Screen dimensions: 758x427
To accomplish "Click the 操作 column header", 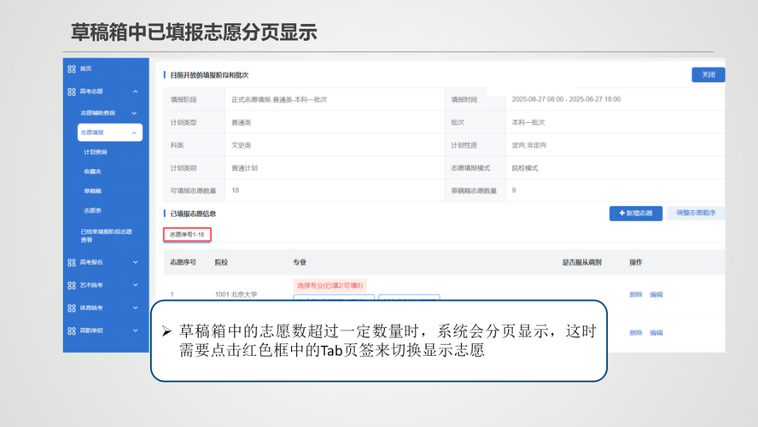I will coord(636,262).
